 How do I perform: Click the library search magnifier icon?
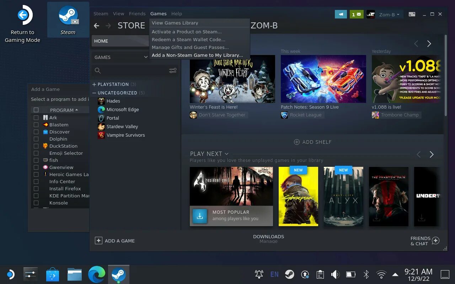pyautogui.click(x=98, y=71)
